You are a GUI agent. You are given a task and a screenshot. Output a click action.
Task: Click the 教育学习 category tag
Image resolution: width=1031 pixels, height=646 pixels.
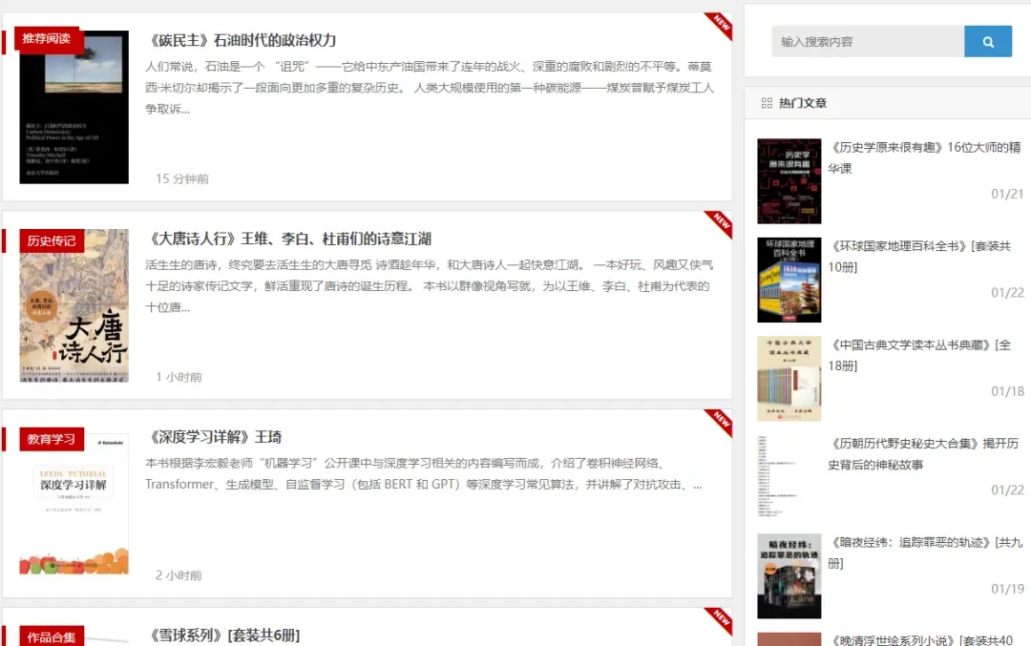click(x=52, y=439)
